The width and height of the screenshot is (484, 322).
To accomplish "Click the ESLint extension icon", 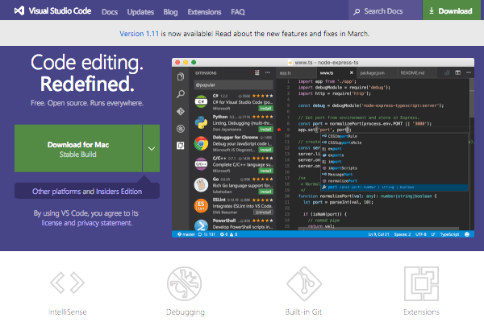I will coord(201,205).
